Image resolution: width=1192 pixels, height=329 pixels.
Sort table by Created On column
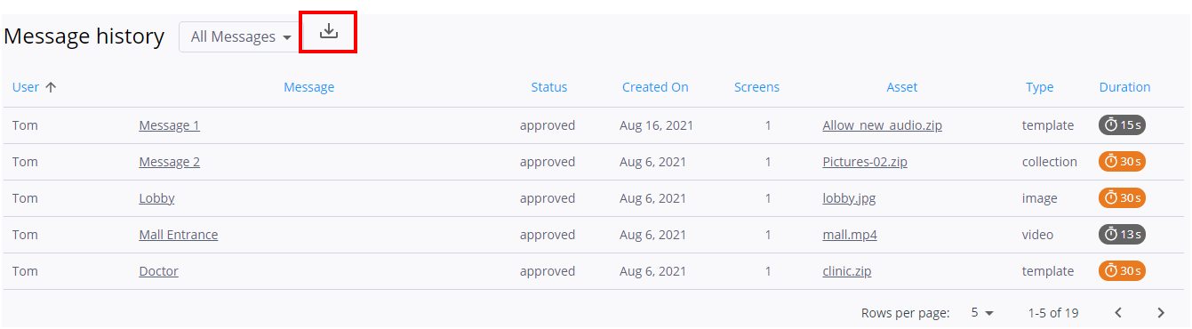(x=655, y=87)
